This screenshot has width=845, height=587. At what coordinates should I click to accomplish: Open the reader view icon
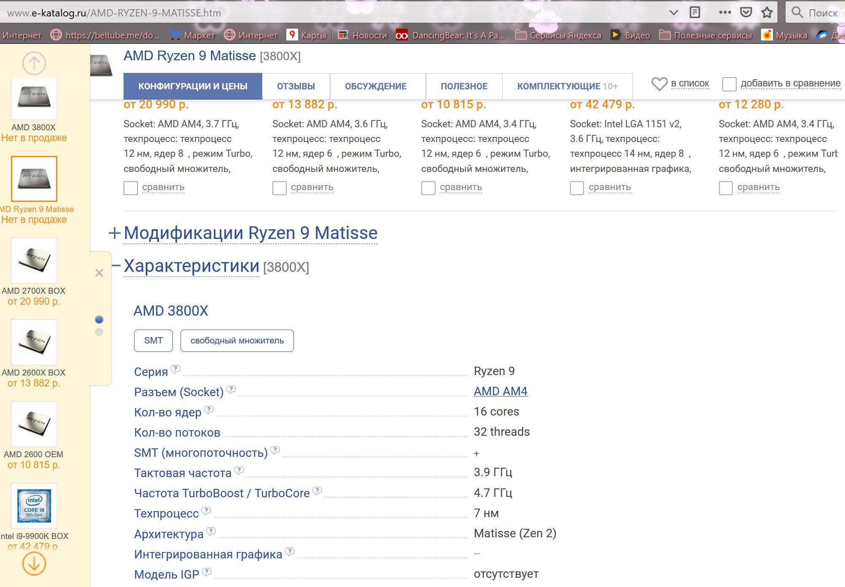tap(695, 12)
